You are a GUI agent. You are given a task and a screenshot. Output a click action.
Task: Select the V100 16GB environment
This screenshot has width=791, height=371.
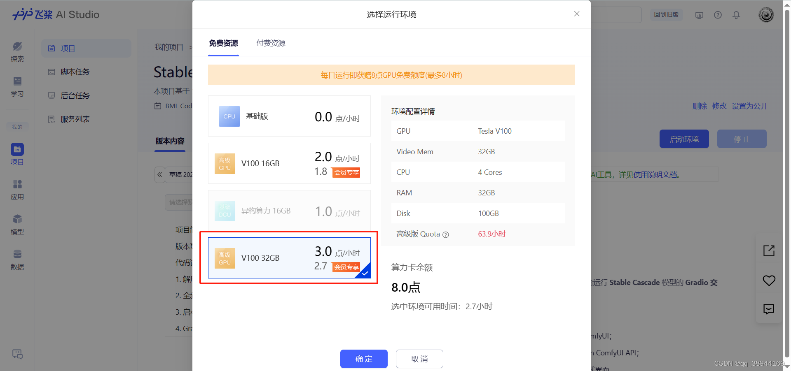click(x=289, y=163)
